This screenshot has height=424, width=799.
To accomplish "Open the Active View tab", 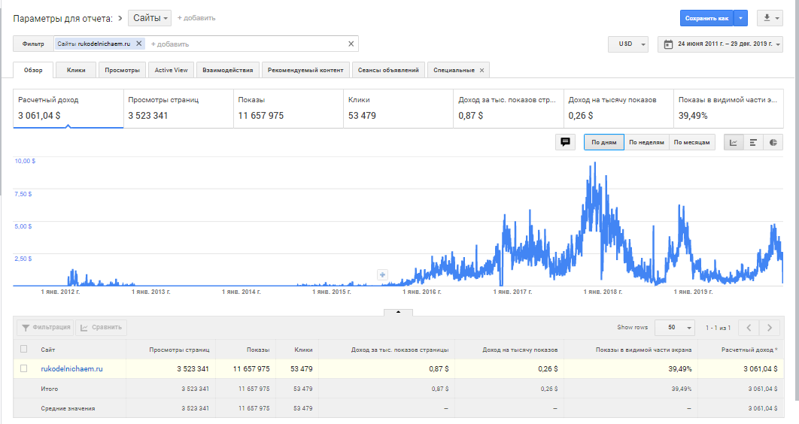I will tap(171, 70).
